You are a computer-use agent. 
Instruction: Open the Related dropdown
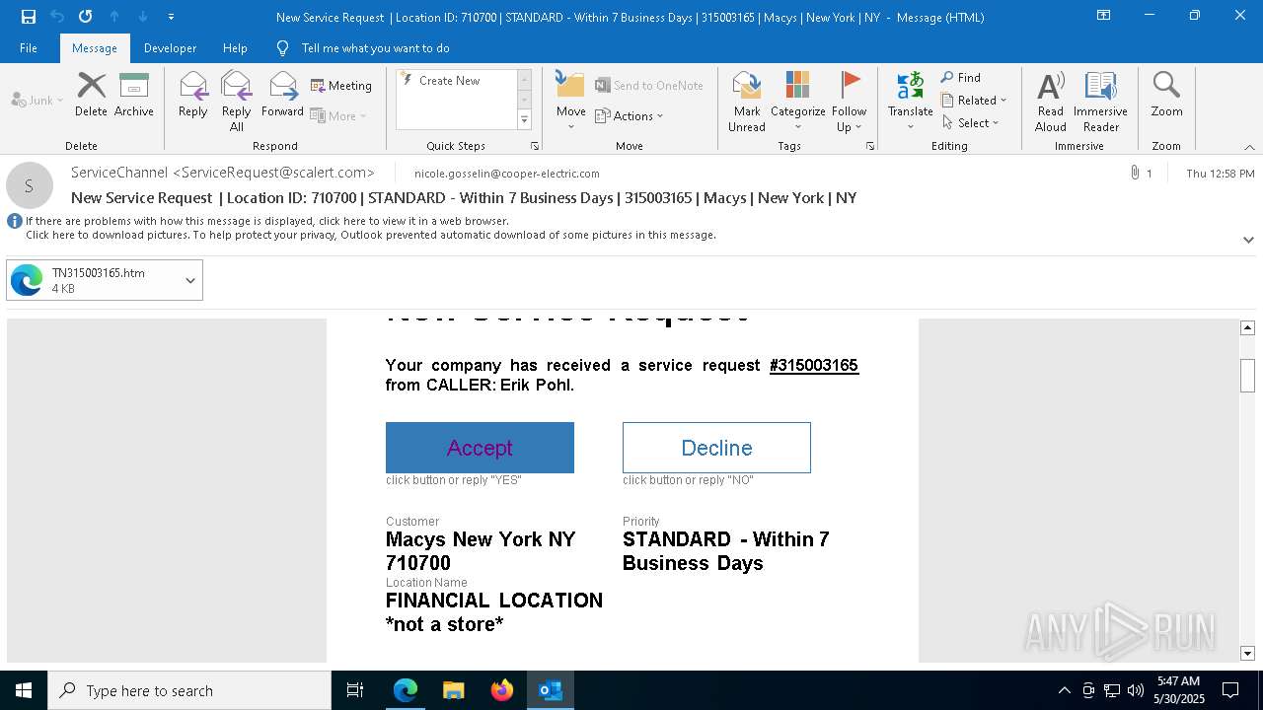coord(974,100)
